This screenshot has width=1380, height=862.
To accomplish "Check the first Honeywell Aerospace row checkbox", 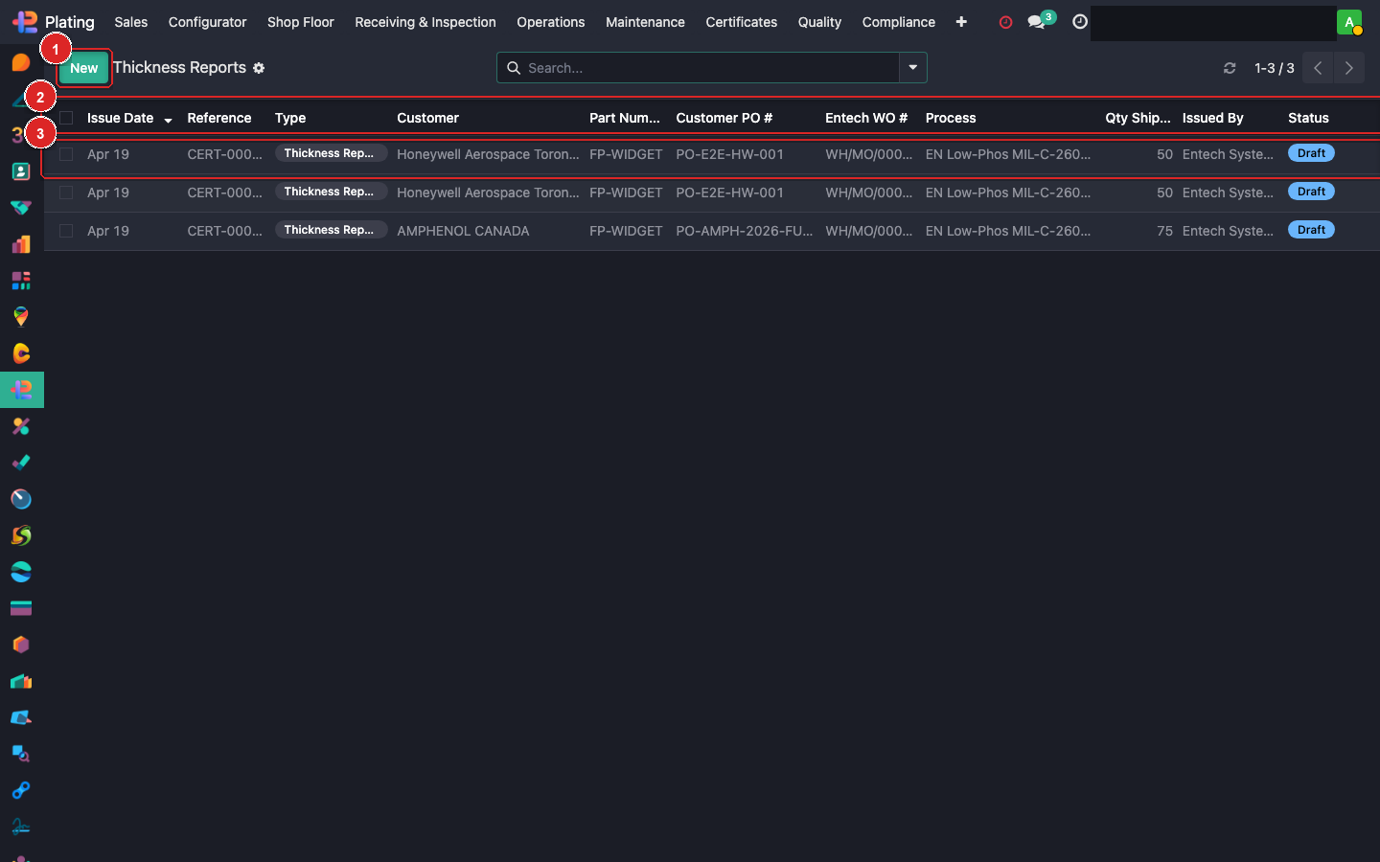I will 65,153.
